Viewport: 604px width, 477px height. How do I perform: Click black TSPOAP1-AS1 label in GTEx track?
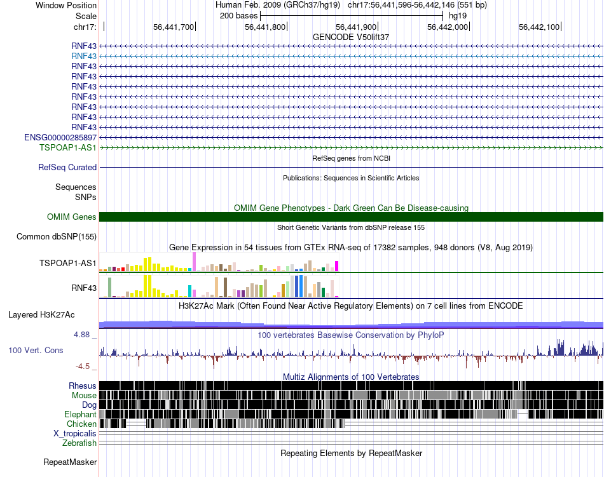click(x=67, y=263)
